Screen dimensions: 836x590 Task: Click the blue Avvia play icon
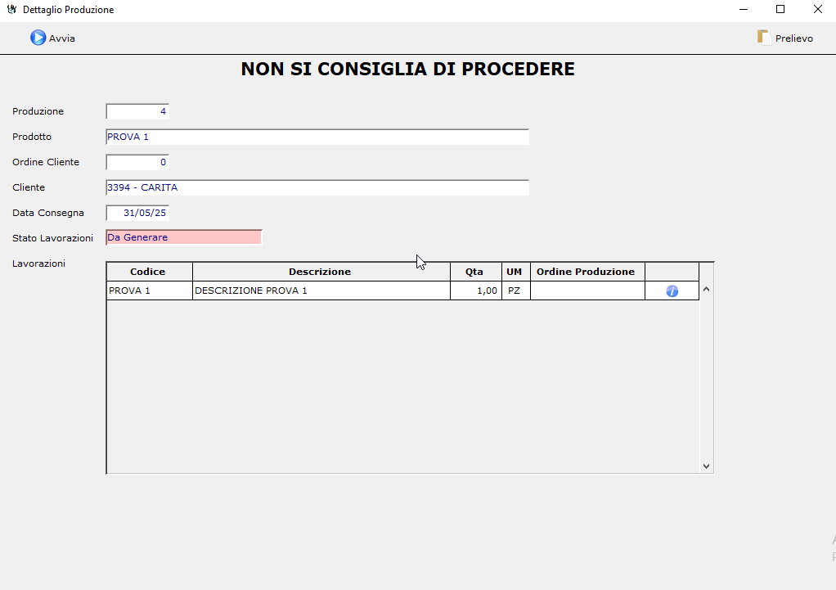click(38, 38)
